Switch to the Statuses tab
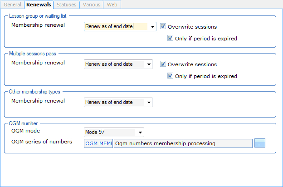Image resolution: width=283 pixels, height=187 pixels. point(66,5)
